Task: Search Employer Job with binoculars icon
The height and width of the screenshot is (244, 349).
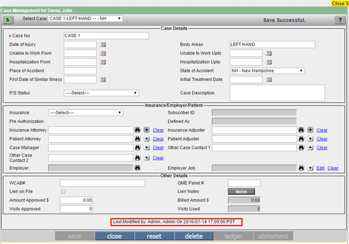Action: coord(301,168)
